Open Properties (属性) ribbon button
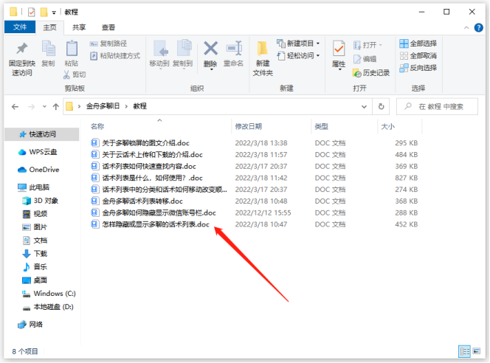 [x=339, y=55]
